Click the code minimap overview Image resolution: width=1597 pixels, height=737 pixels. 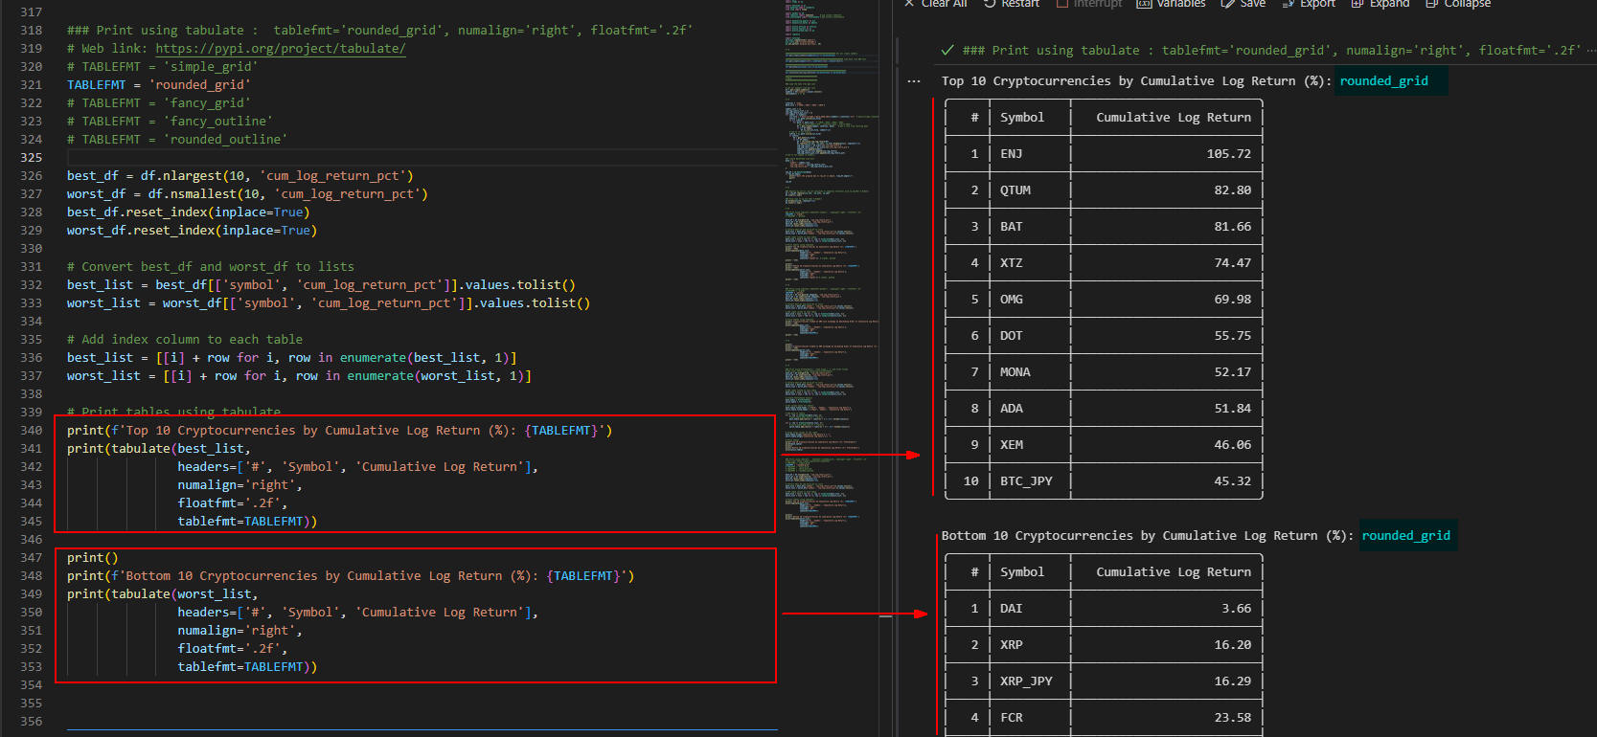coord(832,263)
